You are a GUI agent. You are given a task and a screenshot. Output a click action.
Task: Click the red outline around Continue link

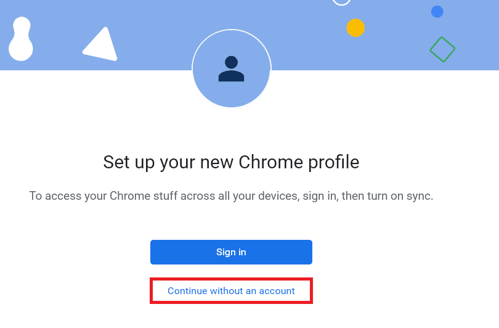[152, 291]
